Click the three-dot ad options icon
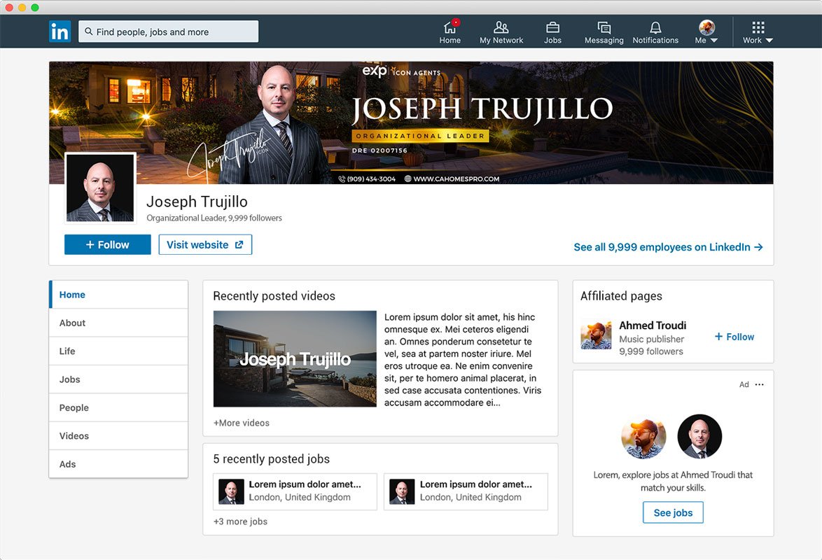The height and width of the screenshot is (560, 822). pyautogui.click(x=760, y=384)
